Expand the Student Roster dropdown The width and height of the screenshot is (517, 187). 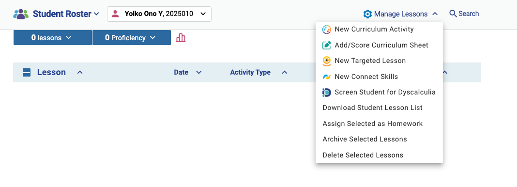(x=66, y=14)
